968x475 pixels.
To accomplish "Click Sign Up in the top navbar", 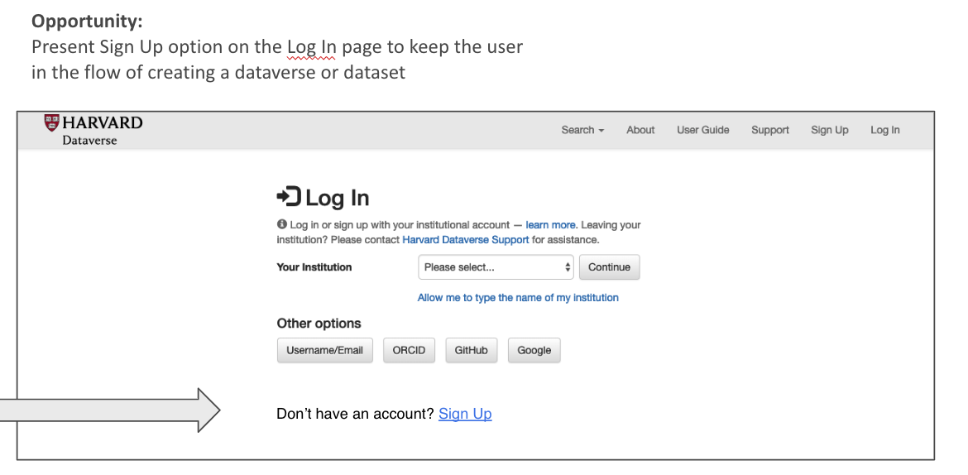I will (x=829, y=130).
